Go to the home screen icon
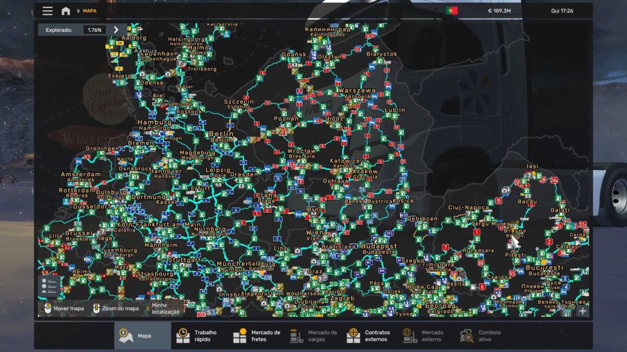This screenshot has height=352, width=627. [x=65, y=11]
